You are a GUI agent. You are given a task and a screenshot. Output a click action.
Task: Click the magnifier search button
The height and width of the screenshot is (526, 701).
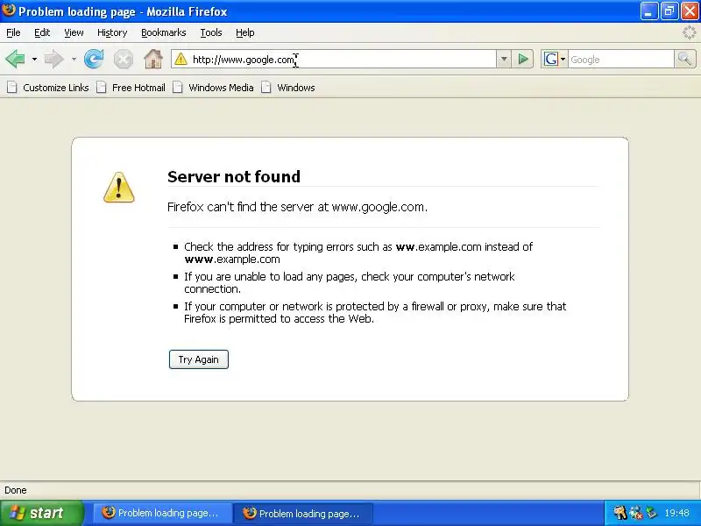(x=684, y=59)
